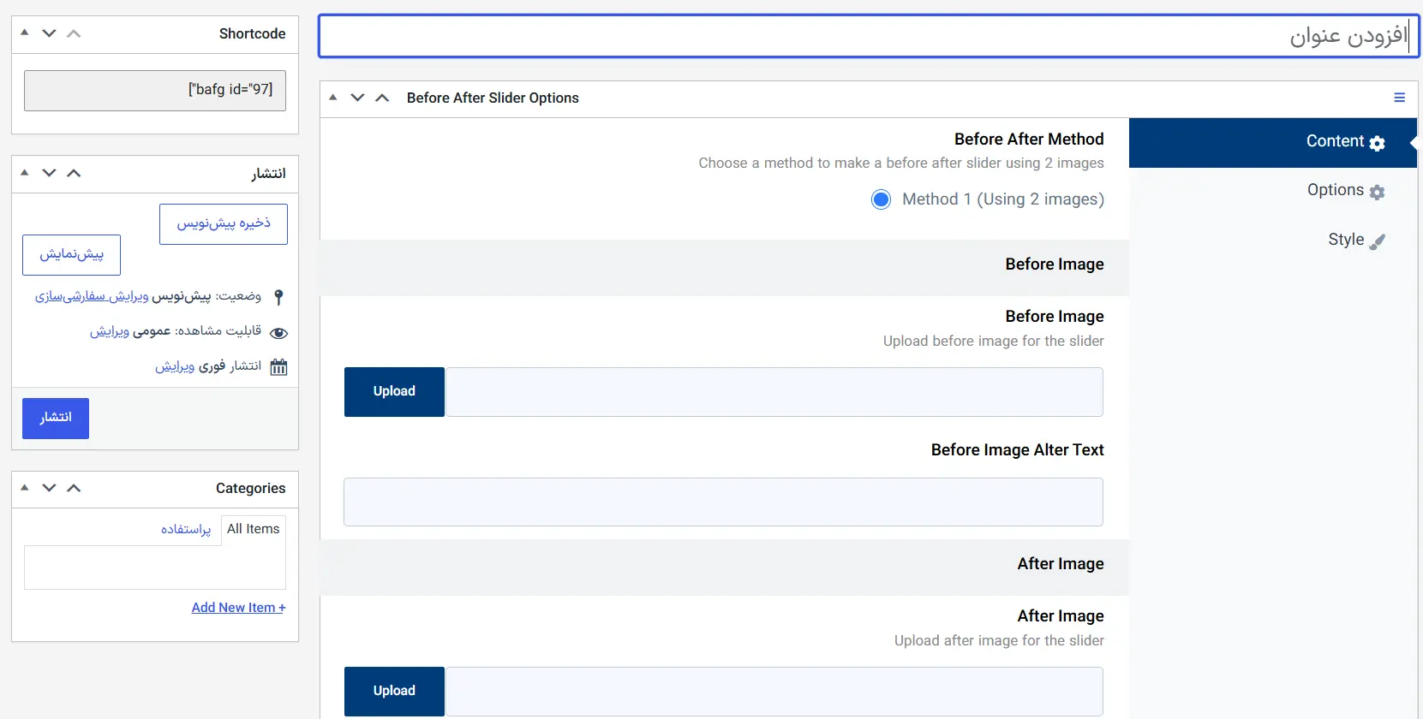This screenshot has height=719, width=1423.
Task: Click the پیش‌نمایش preview button
Action: pos(71,255)
